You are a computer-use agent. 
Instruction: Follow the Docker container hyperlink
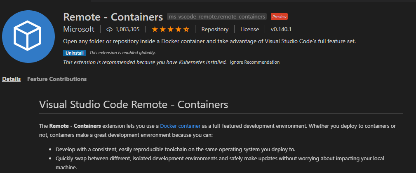[x=180, y=126]
